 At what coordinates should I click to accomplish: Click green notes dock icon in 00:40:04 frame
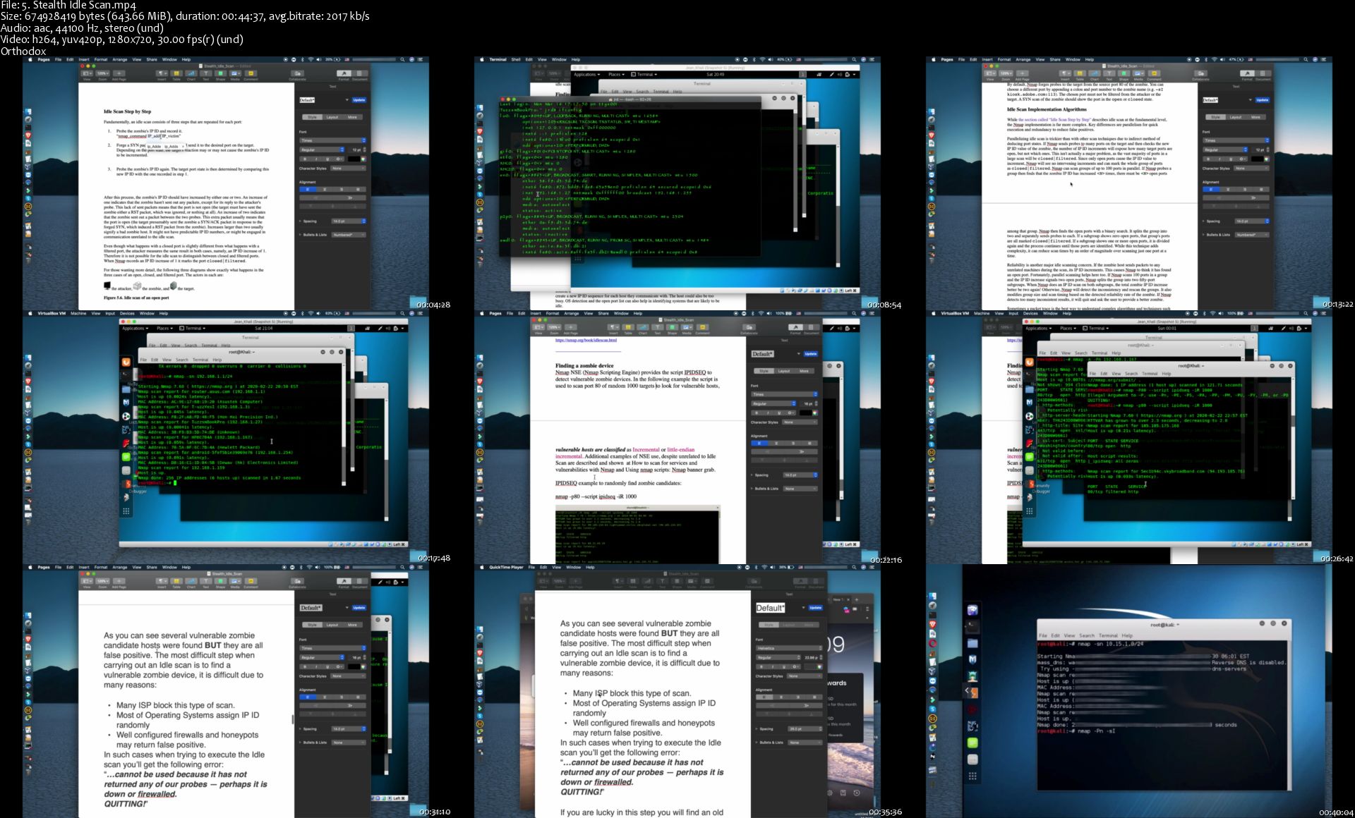click(972, 743)
